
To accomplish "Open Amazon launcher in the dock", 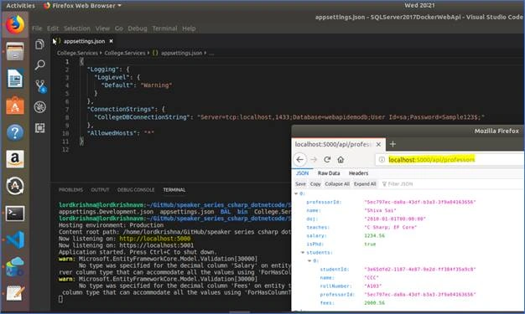I will click(x=15, y=159).
